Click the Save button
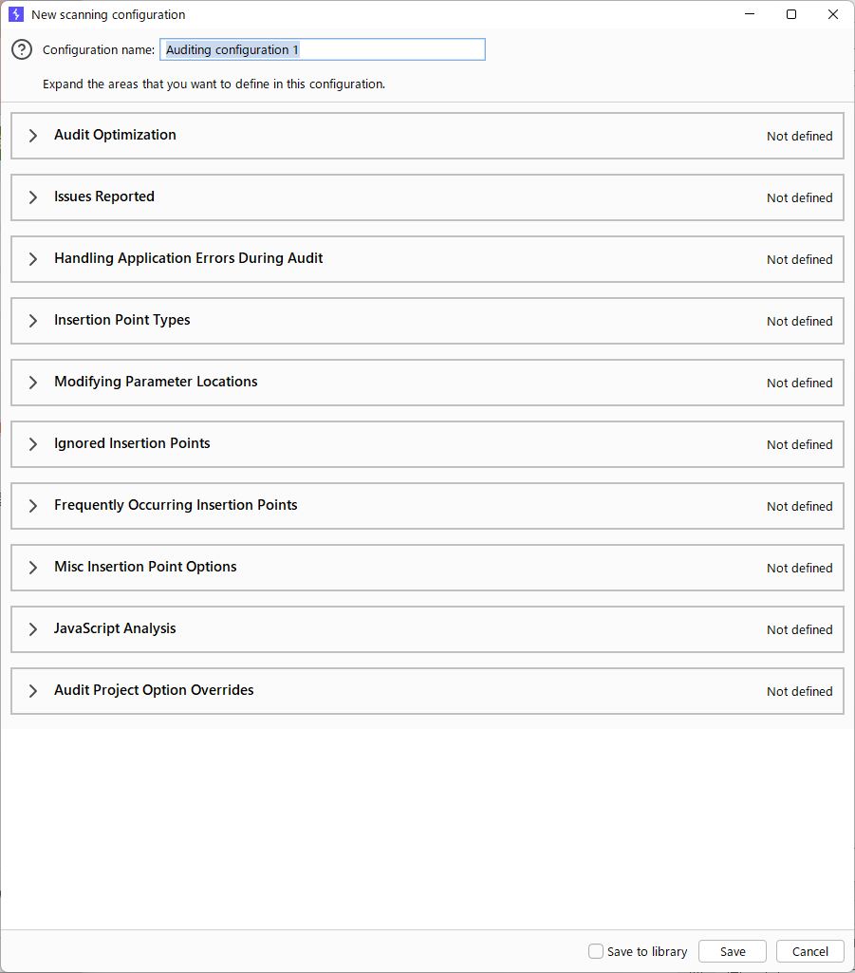Image resolution: width=855 pixels, height=973 pixels. click(732, 951)
